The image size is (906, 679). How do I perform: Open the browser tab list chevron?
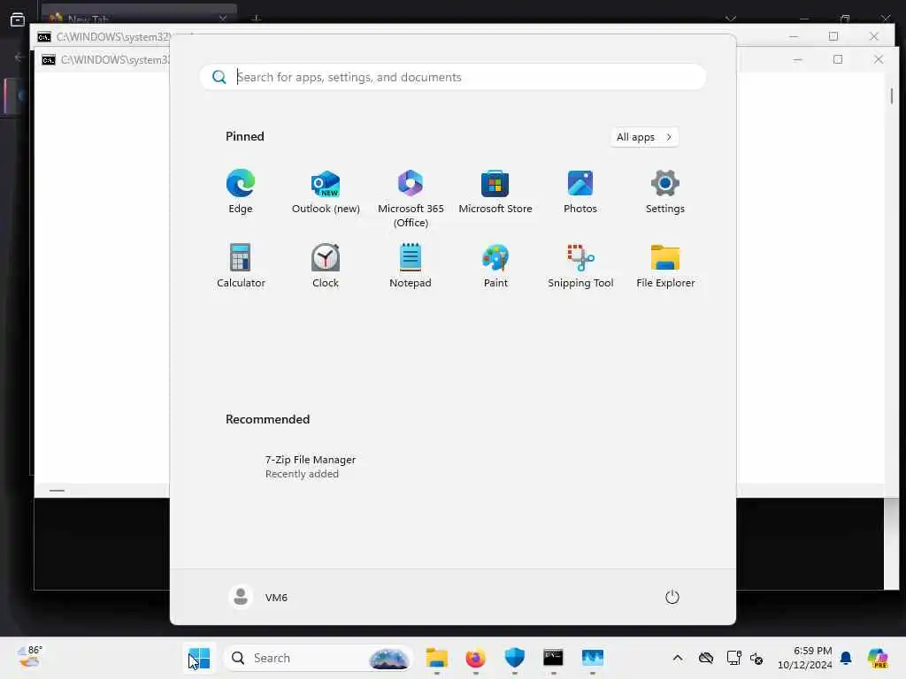point(731,19)
